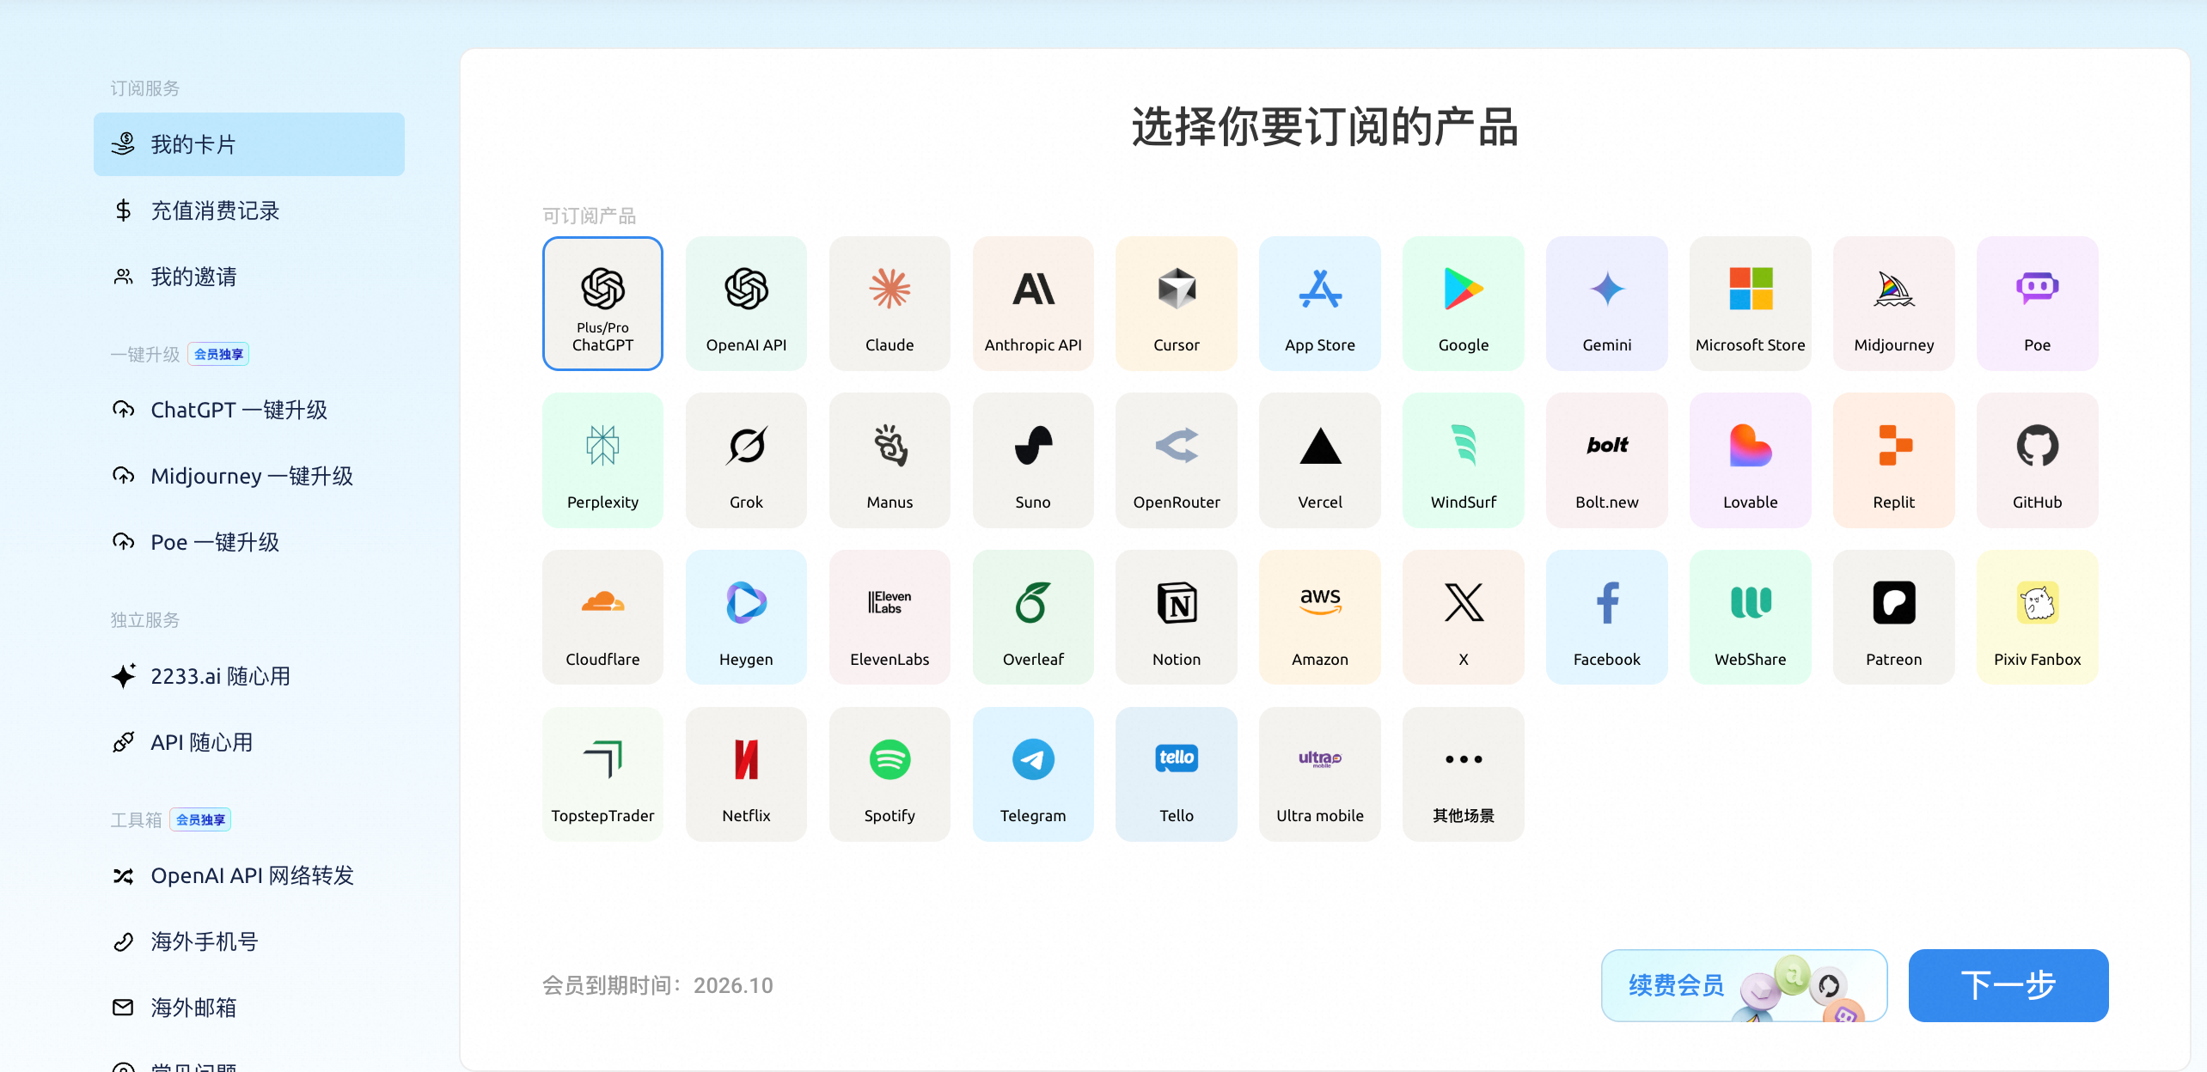Open 其他场景 other scenarios tile
The width and height of the screenshot is (2207, 1072).
point(1463,774)
